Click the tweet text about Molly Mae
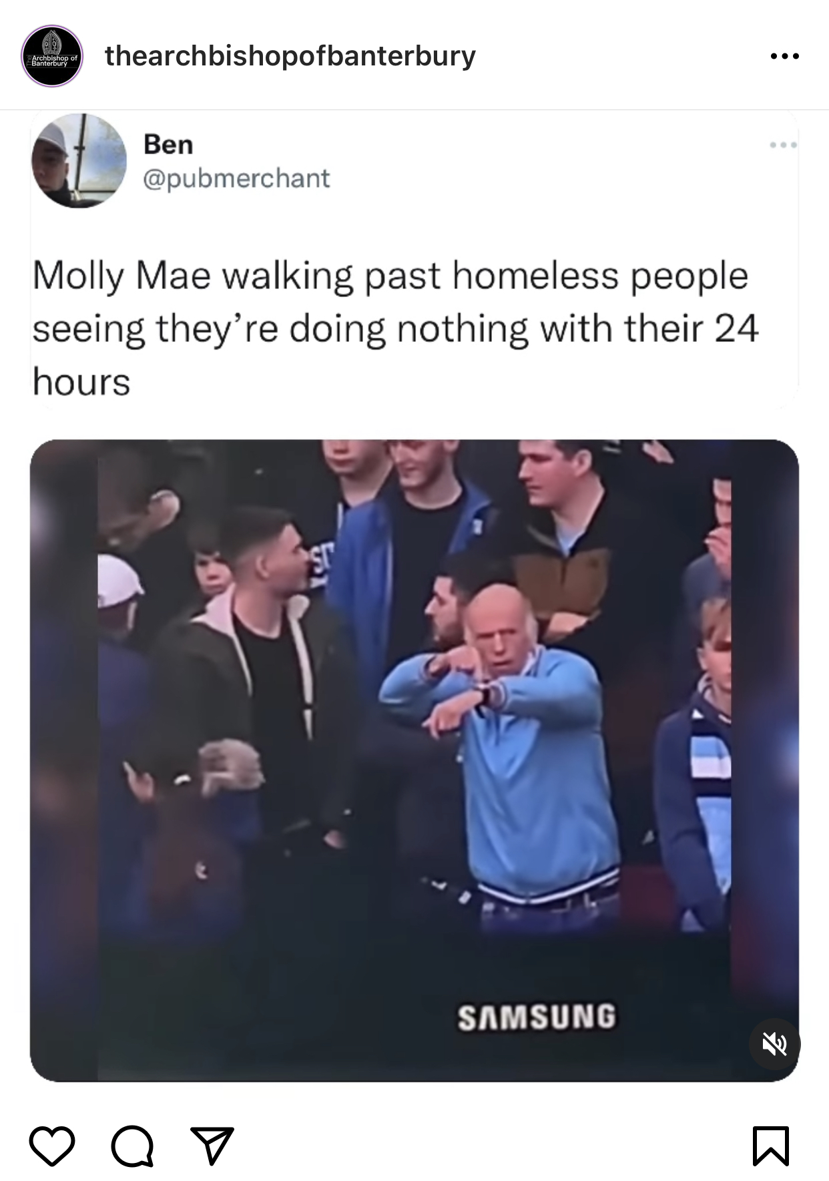The image size is (829, 1181). (395, 328)
